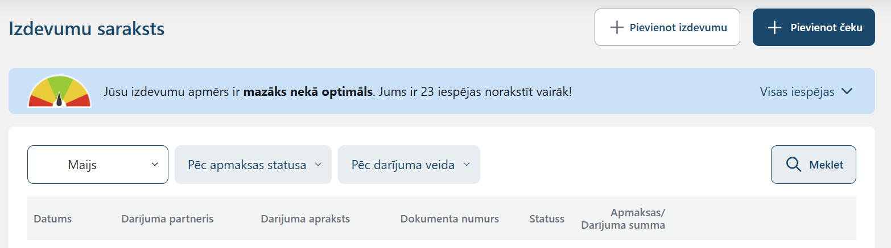This screenshot has width=891, height=248.
Task: Click Apmaksas/Darījuma summa column header
Action: coord(623,218)
